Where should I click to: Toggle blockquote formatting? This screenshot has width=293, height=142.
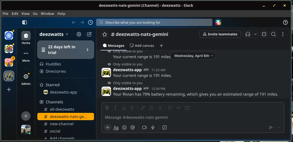click(x=170, y=108)
